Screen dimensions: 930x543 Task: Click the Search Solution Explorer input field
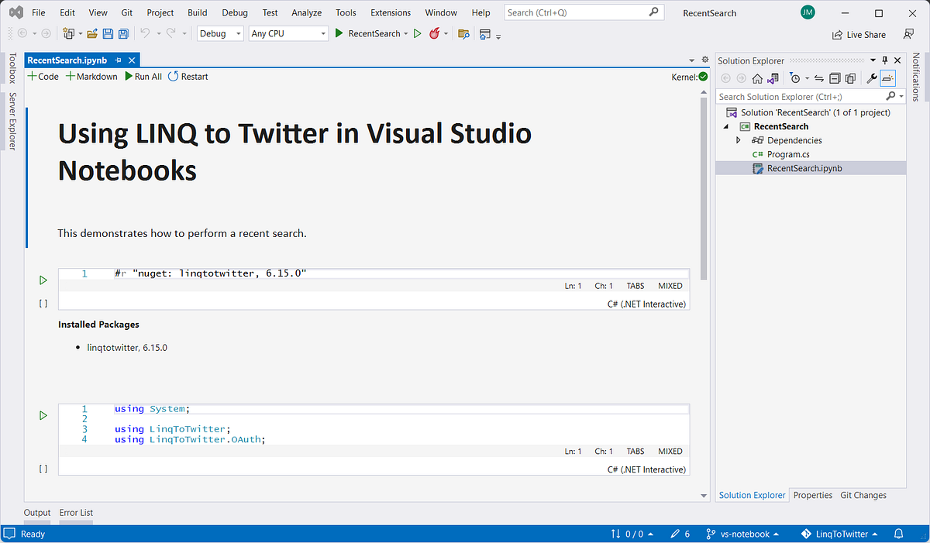tap(800, 97)
